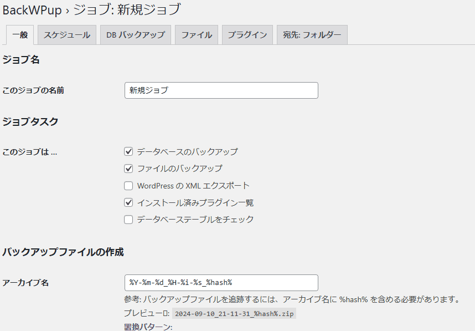Screen dimensions: 475x331
Task: Switch to the 一般 tab
Action: pyautogui.click(x=19, y=34)
